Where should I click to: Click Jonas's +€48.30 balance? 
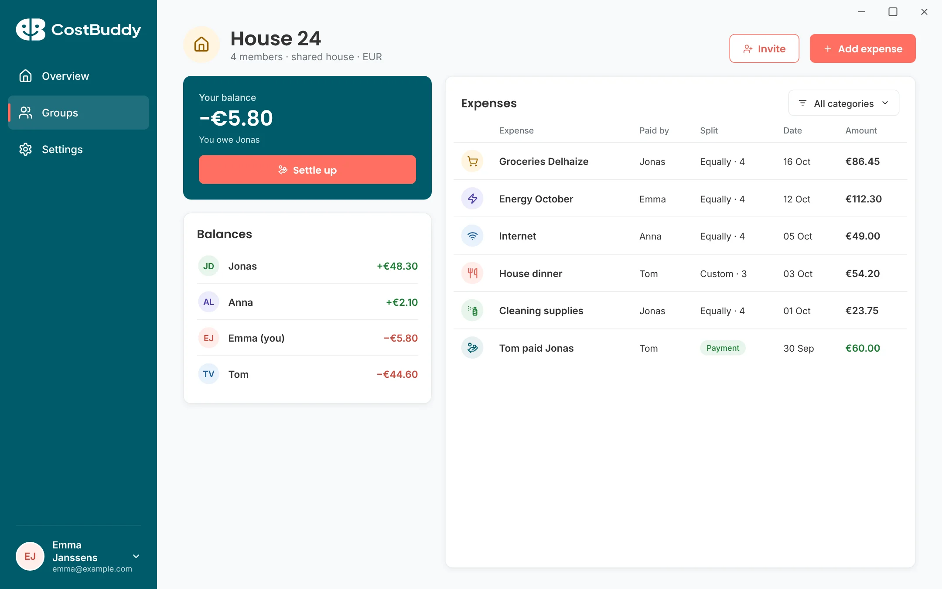397,266
